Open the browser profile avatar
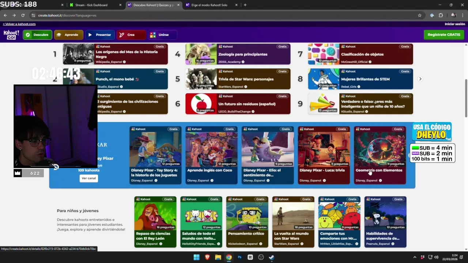 [454, 15]
